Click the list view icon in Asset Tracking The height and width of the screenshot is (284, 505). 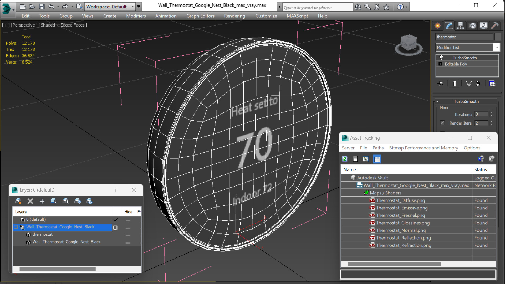coord(355,159)
